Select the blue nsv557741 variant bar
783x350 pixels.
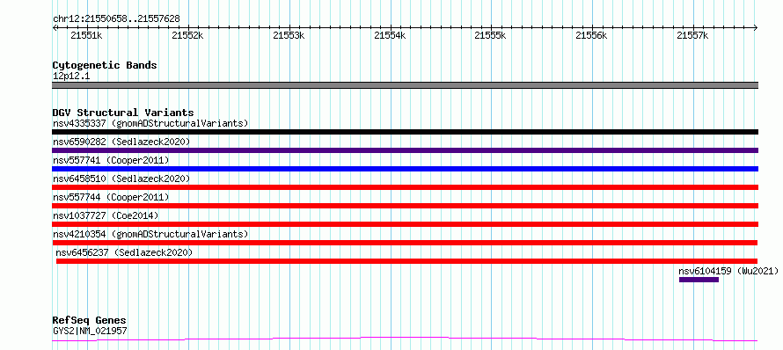(405, 169)
